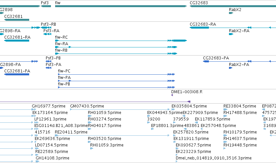Select the CG32683 gene bar
This screenshot has height=163, width=276.
click(x=233, y=6)
